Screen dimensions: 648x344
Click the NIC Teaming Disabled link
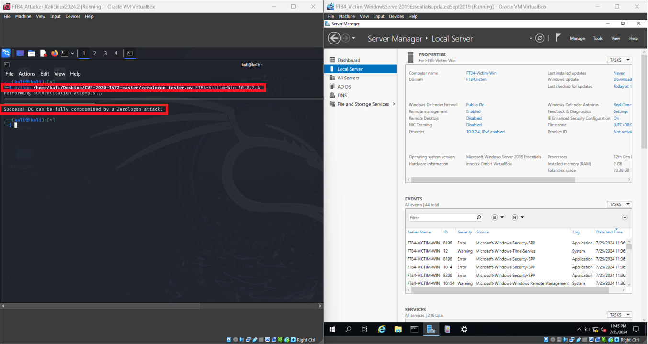pos(474,125)
